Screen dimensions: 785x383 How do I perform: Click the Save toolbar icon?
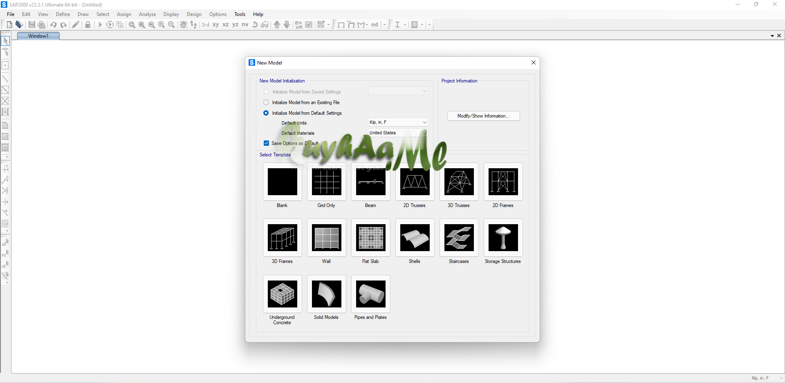click(x=31, y=24)
